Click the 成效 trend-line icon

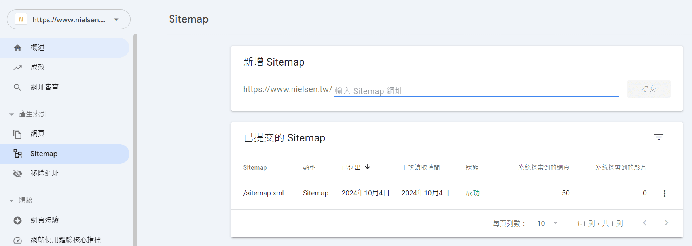click(17, 68)
